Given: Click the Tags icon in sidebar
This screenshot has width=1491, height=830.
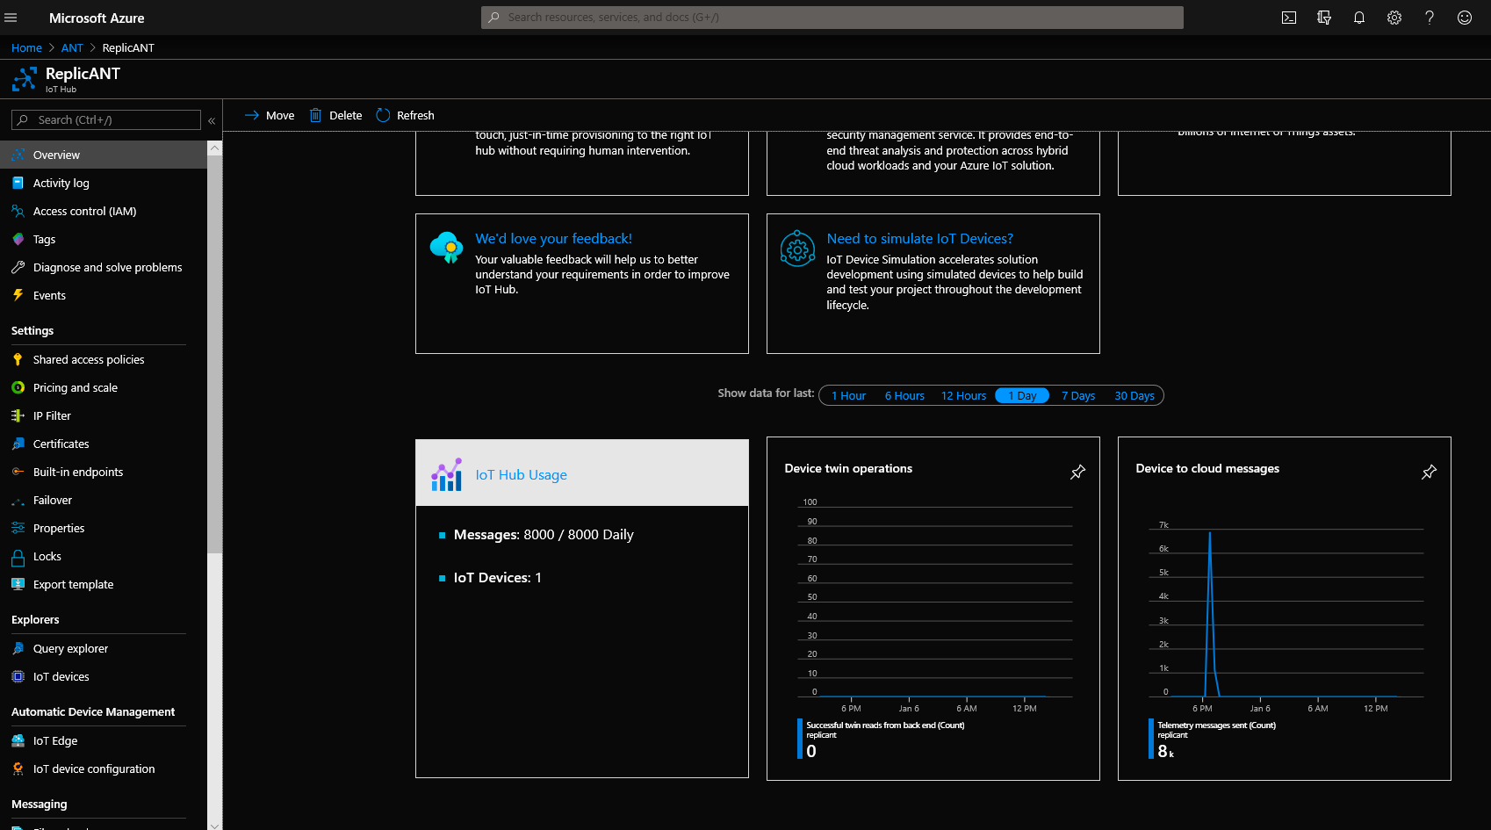Looking at the screenshot, I should tap(18, 239).
